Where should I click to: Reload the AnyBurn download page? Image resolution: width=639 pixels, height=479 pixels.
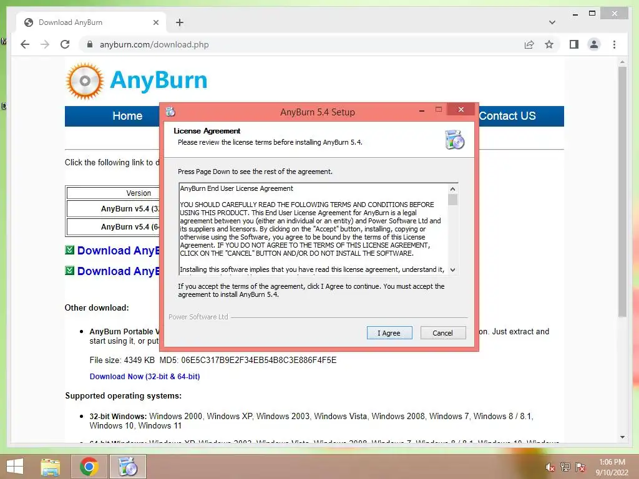[x=65, y=44]
